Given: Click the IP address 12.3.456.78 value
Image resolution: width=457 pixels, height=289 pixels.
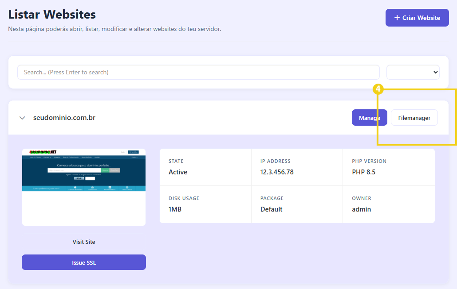Looking at the screenshot, I should (276, 172).
